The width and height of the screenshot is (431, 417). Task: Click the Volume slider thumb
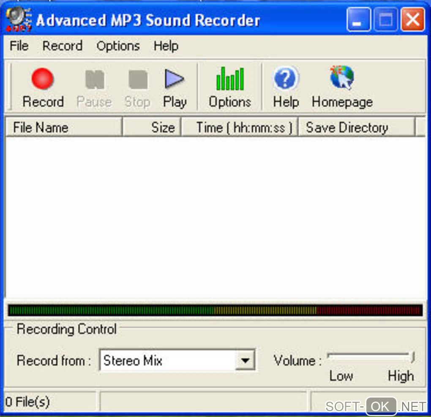(x=412, y=357)
